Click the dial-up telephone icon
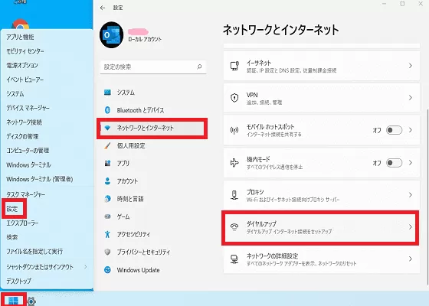 [234, 226]
